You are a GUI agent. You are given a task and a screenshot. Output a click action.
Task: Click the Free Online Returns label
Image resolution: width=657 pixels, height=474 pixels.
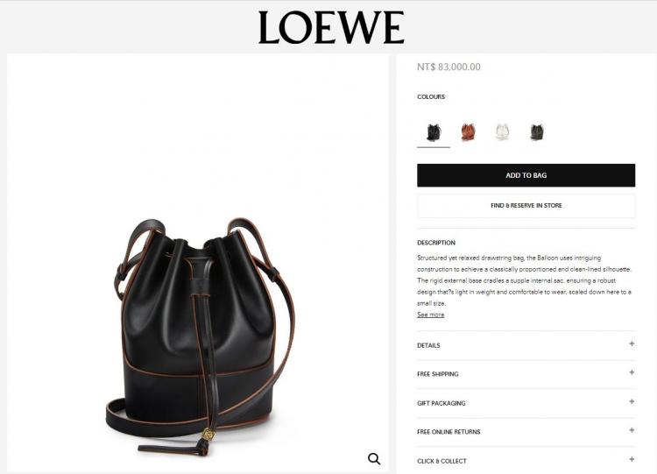[x=449, y=432]
